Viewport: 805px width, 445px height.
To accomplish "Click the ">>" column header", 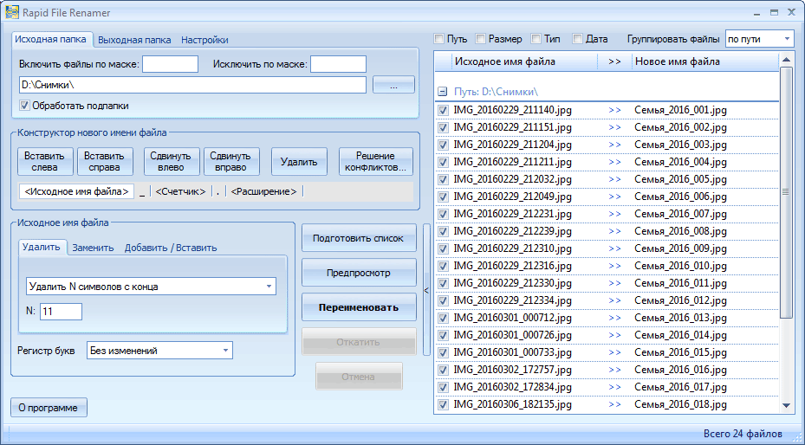I will point(614,61).
